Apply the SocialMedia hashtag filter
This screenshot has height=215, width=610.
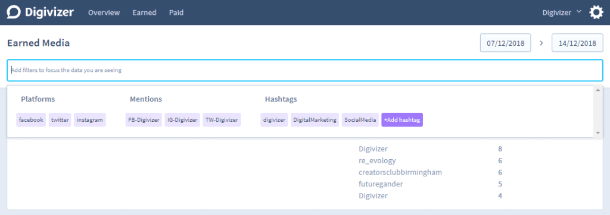pos(360,120)
